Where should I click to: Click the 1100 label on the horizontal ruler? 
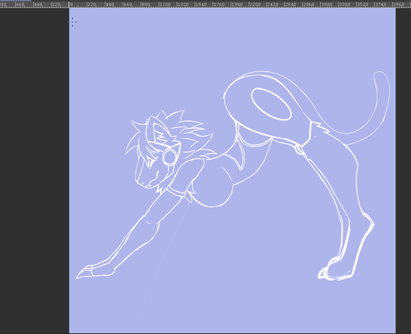[165, 4]
